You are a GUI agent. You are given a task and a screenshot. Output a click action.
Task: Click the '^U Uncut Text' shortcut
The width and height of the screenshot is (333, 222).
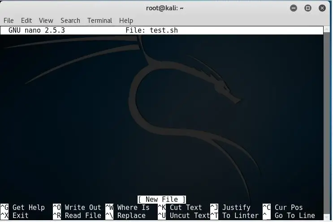pos(184,215)
